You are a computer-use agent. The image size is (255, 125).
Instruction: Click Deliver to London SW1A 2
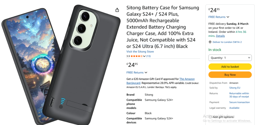(x=227, y=42)
